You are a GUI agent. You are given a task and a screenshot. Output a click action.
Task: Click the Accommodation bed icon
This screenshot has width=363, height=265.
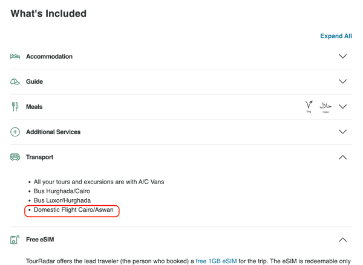(x=15, y=56)
